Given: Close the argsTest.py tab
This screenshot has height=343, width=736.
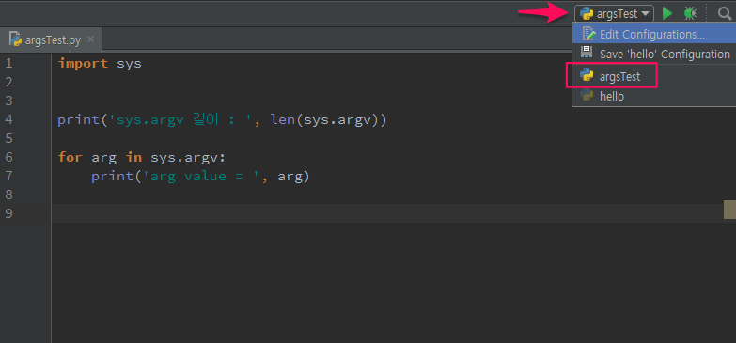Looking at the screenshot, I should coord(91,39).
